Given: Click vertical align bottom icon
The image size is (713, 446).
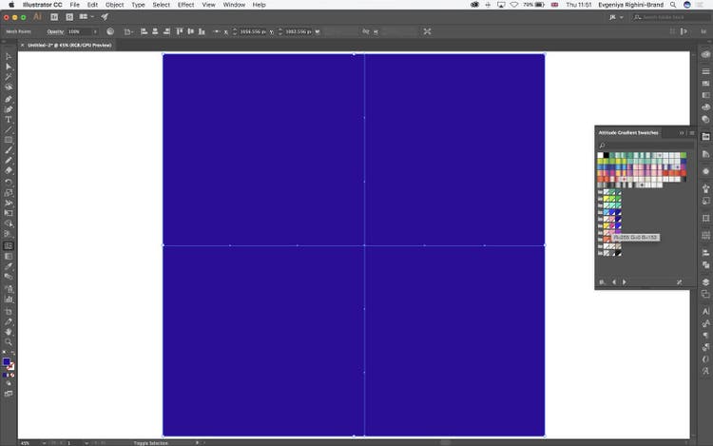Looking at the screenshot, I should pyautogui.click(x=202, y=31).
